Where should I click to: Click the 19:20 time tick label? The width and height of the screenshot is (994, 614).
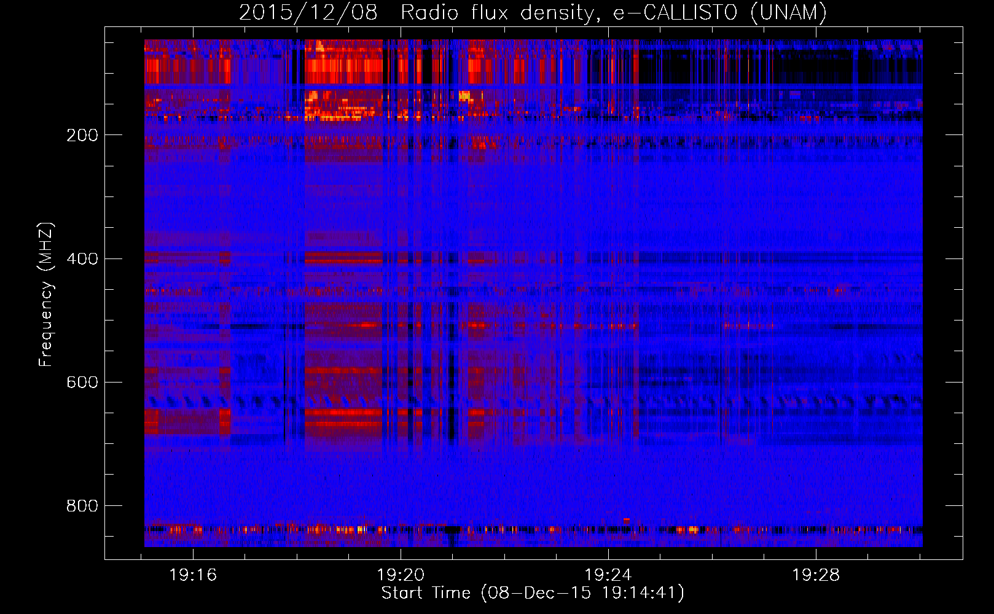[401, 575]
